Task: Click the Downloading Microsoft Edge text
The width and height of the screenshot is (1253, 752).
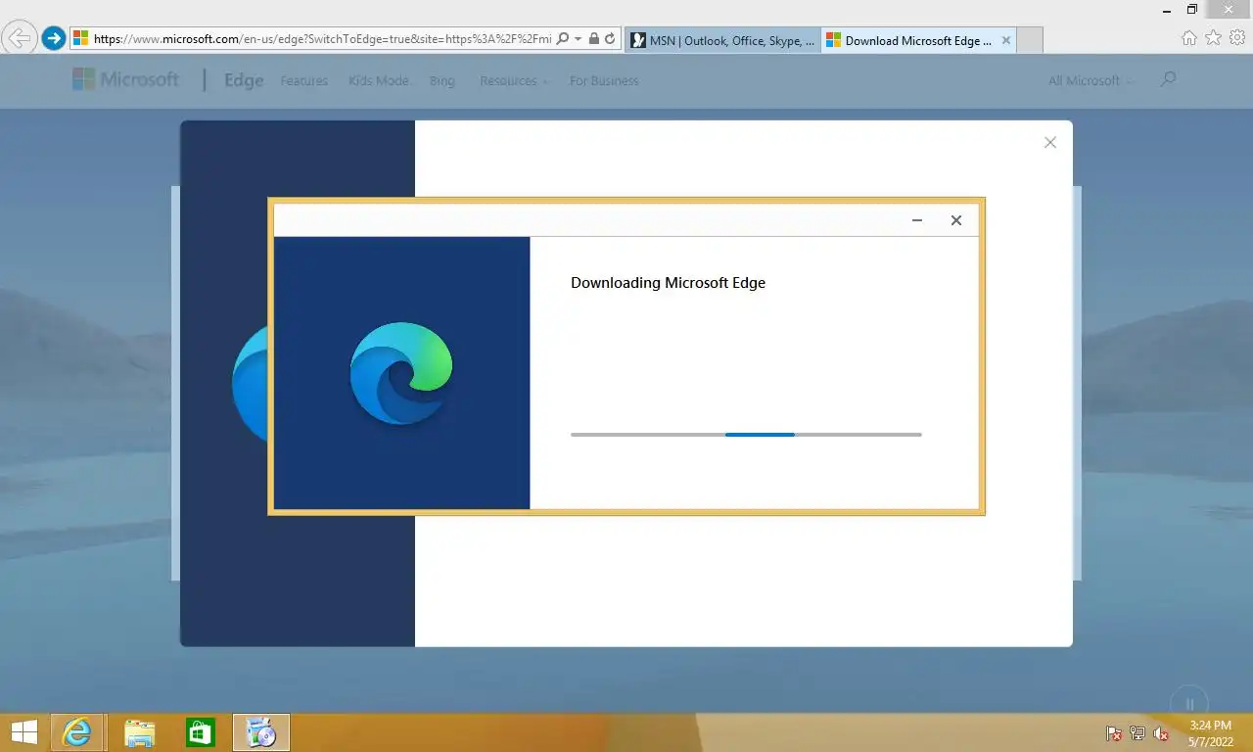Action: (668, 283)
